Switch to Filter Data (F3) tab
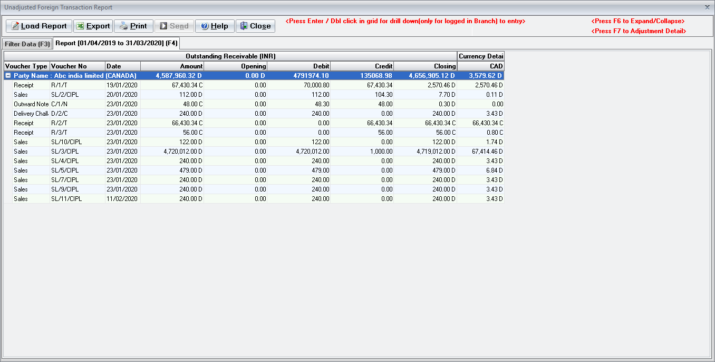Viewport: 715px width, 362px height. pyautogui.click(x=27, y=44)
